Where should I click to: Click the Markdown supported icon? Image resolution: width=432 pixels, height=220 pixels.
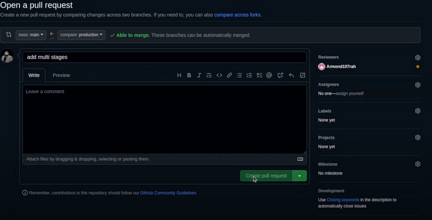[x=300, y=159]
